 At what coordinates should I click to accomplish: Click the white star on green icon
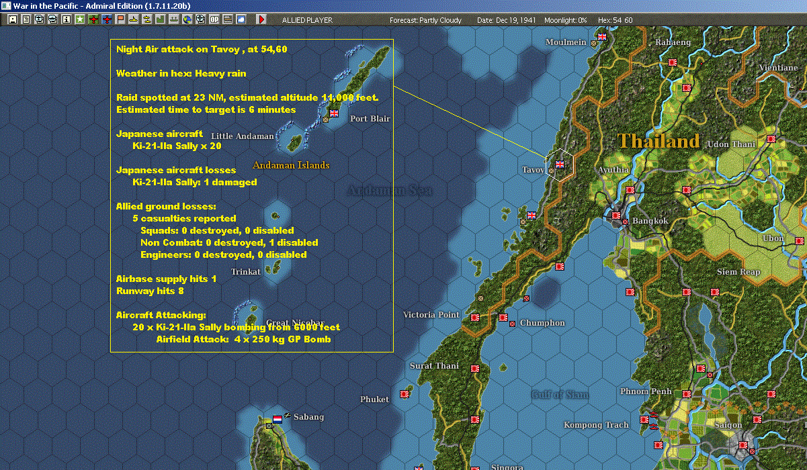[80, 19]
